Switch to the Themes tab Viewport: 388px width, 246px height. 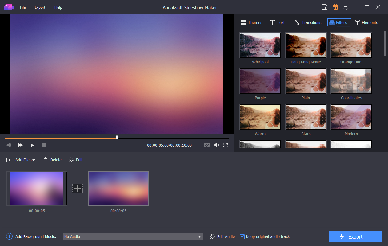(x=252, y=22)
